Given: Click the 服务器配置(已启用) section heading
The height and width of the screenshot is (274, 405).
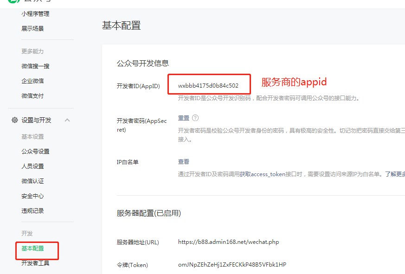Looking at the screenshot, I should (149, 213).
